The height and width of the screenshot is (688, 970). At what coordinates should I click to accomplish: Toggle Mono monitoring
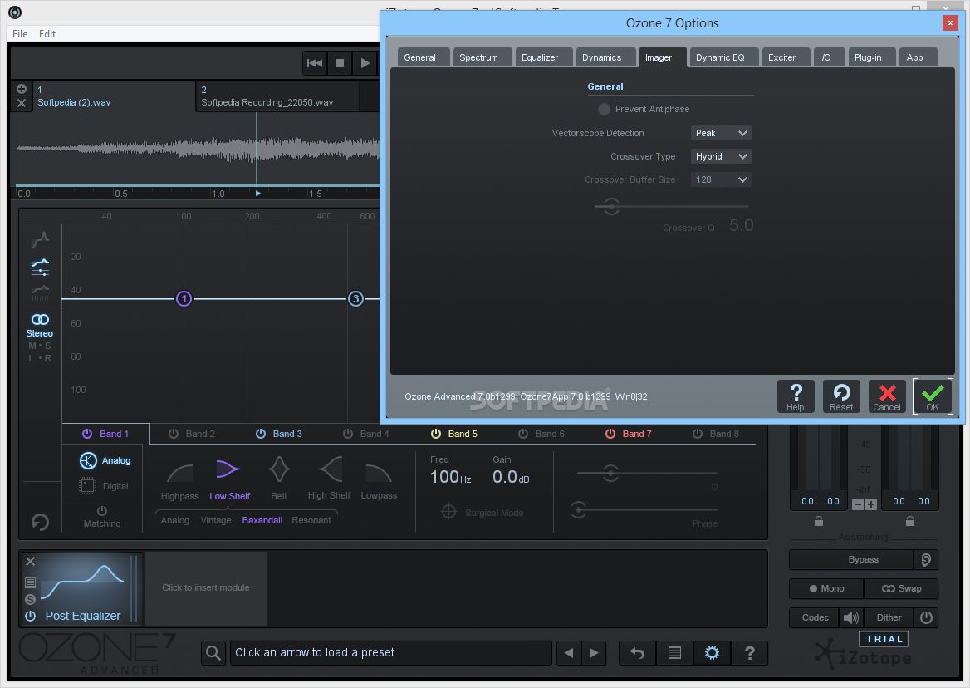tap(826, 588)
